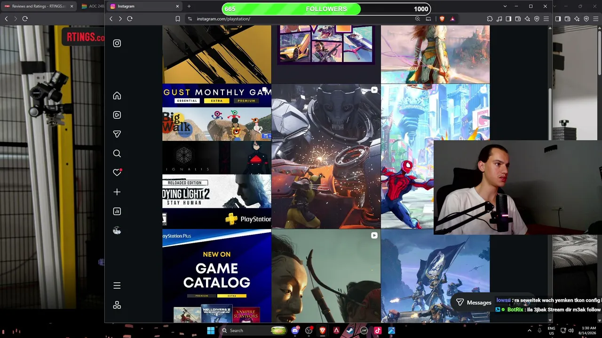The width and height of the screenshot is (602, 338).
Task: Open Brave Leo AI sparkle icon
Action: click(527, 19)
